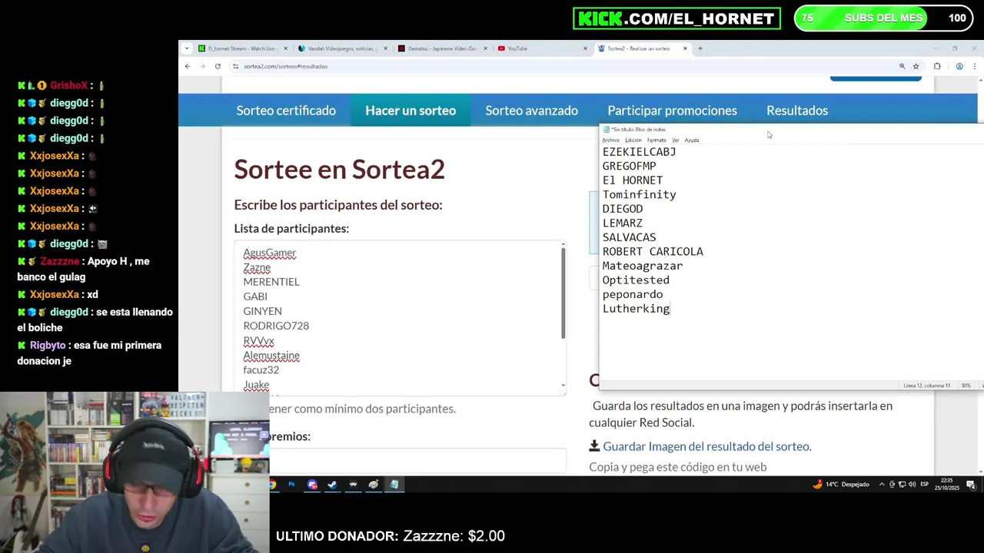
Task: Open the browser extensions puzzle icon
Action: tap(937, 66)
